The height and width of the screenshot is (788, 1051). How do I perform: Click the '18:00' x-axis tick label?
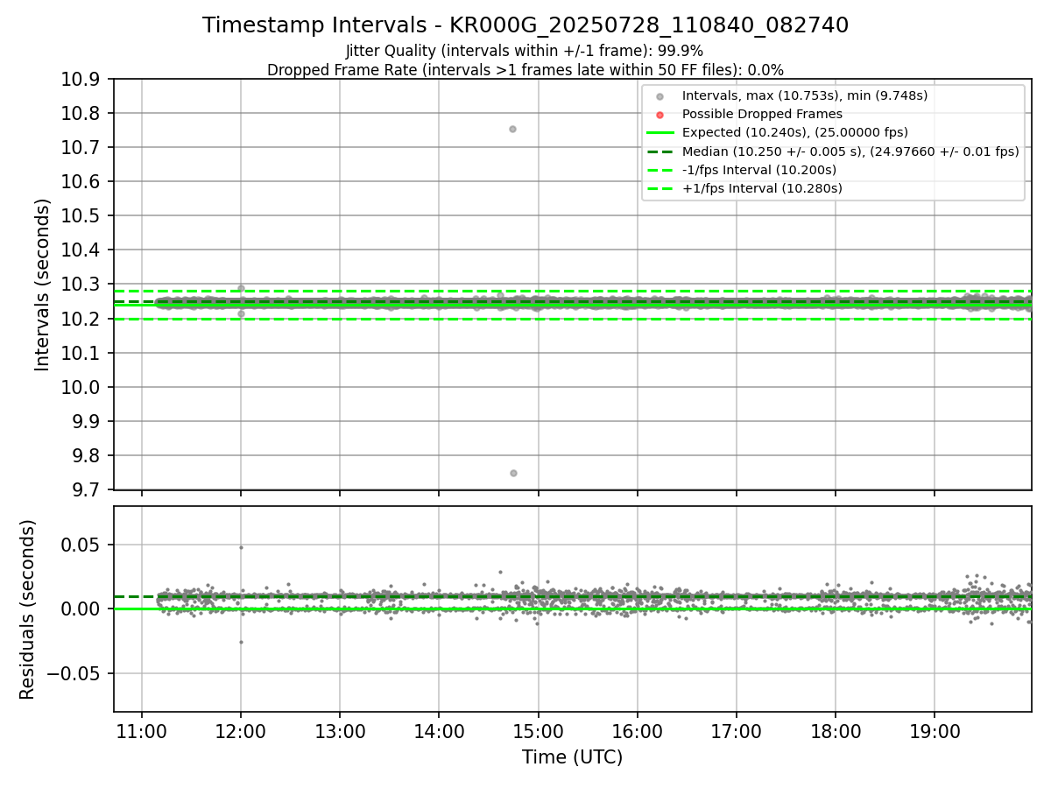coord(835,731)
